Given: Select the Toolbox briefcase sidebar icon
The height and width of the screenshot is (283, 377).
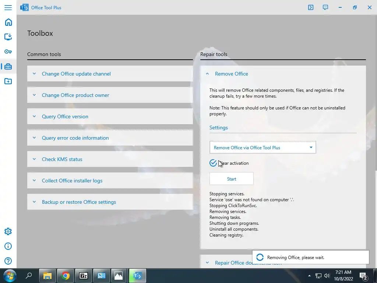Looking at the screenshot, I should click(x=8, y=66).
